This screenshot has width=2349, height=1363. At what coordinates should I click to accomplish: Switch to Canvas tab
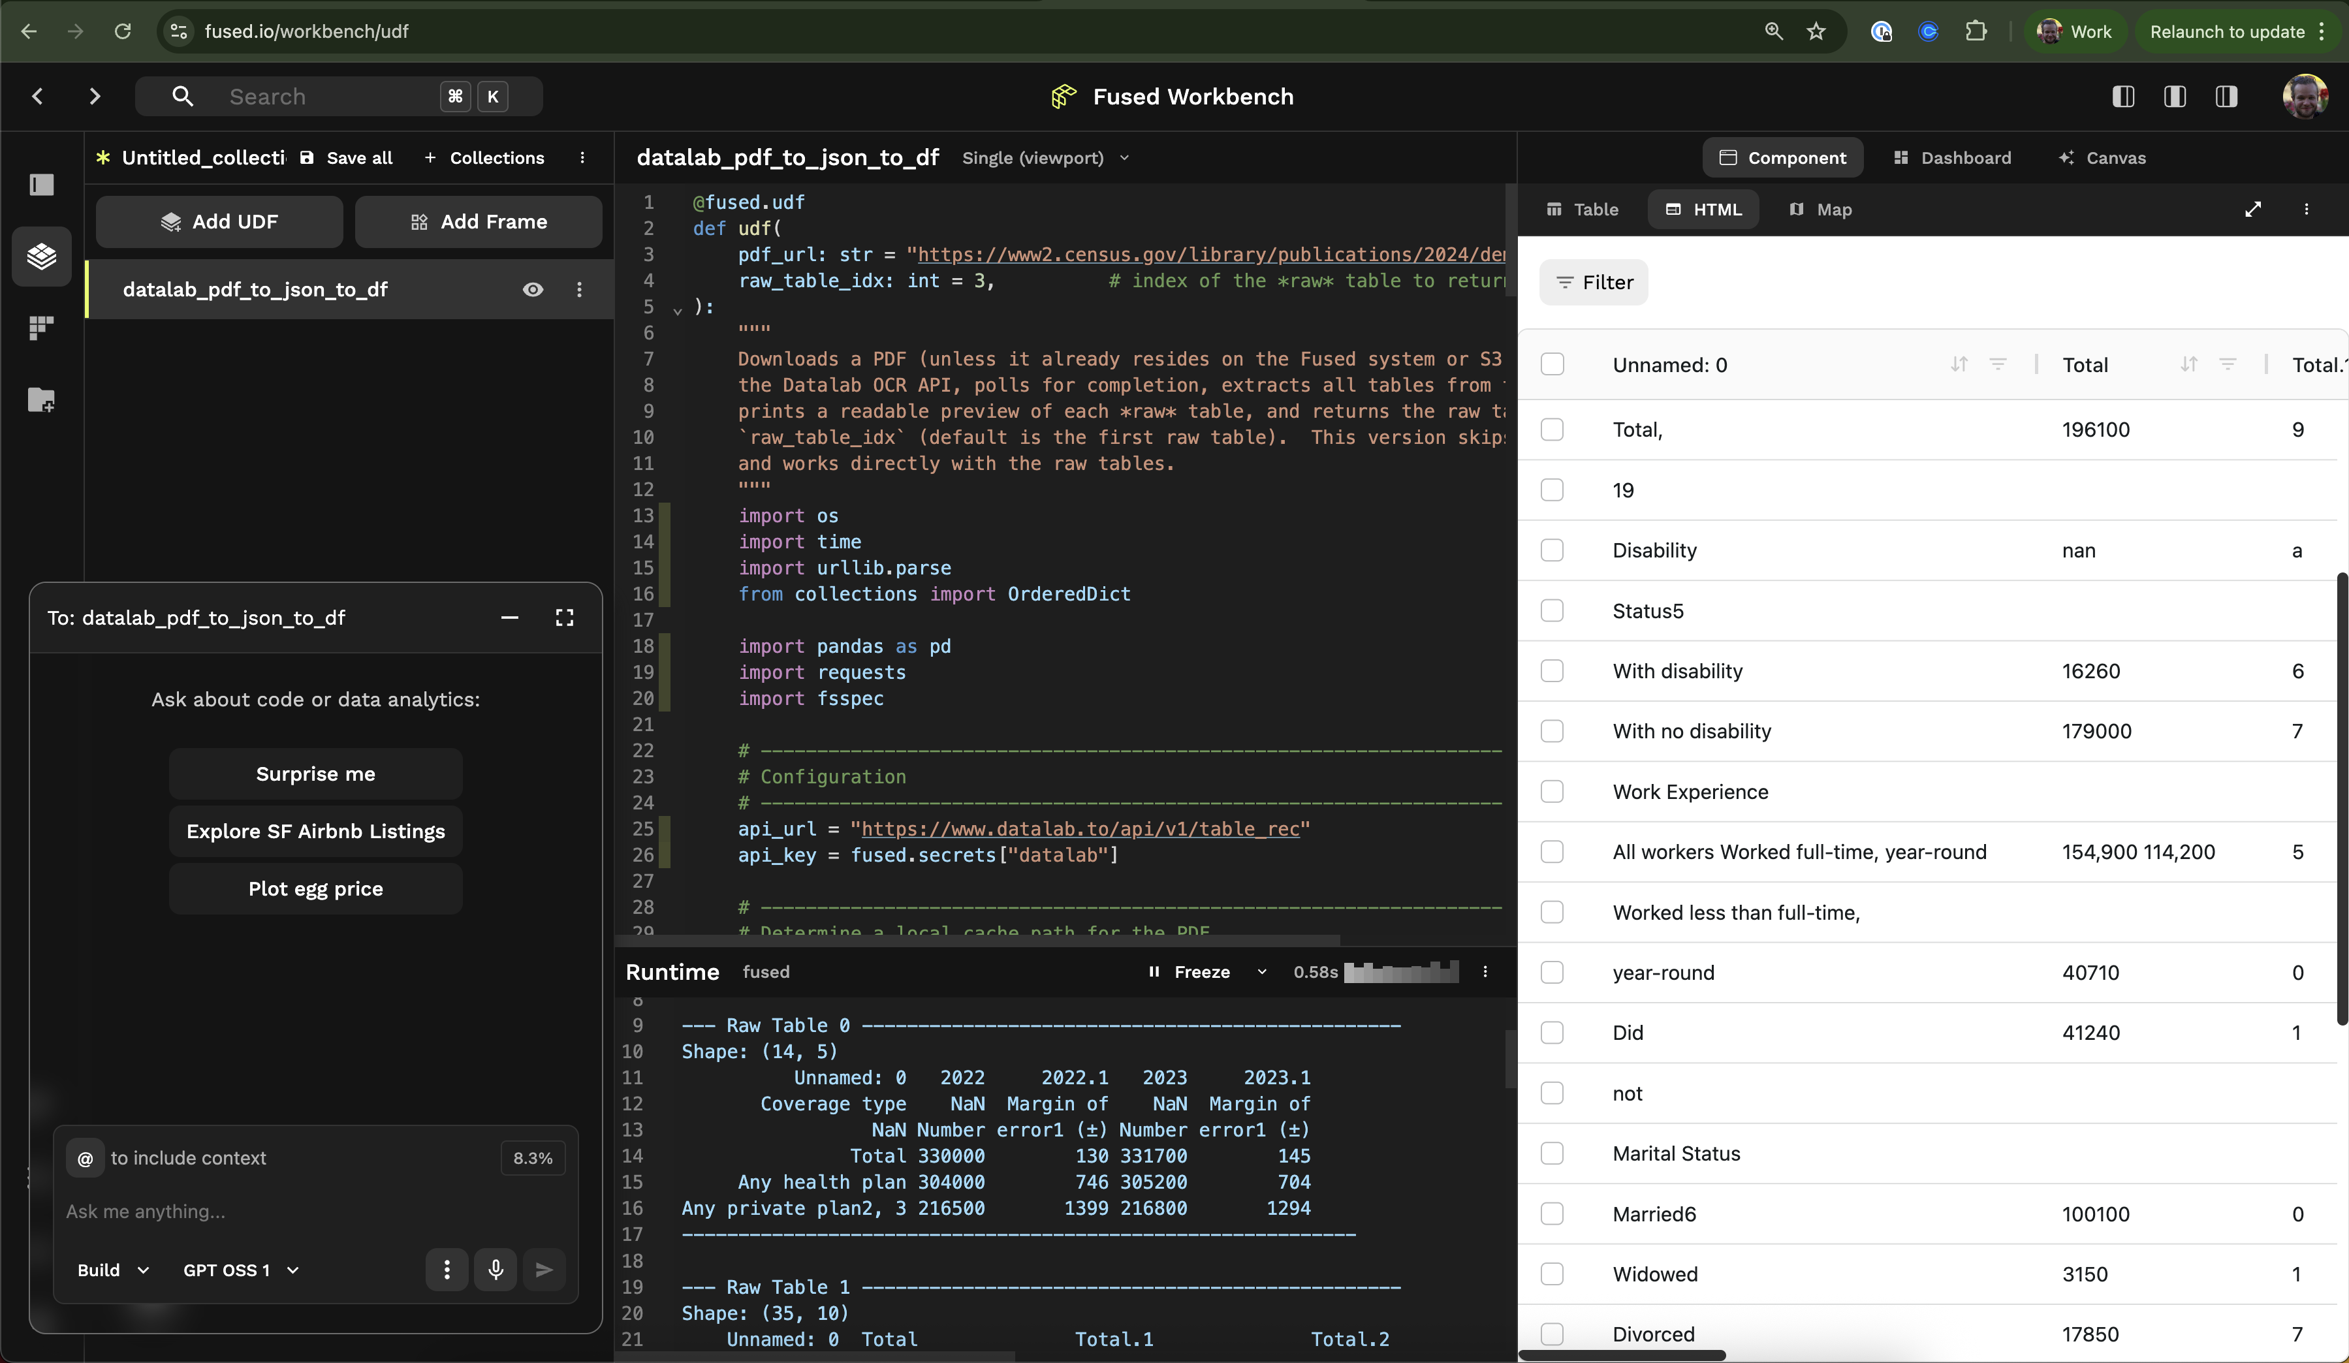pos(2102,157)
